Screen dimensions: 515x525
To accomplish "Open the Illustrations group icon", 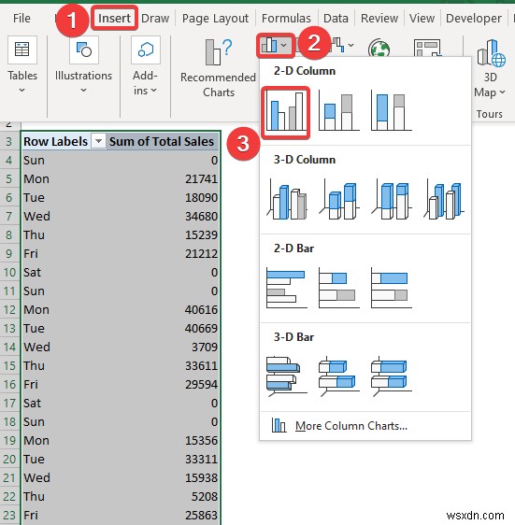I will coord(84,50).
